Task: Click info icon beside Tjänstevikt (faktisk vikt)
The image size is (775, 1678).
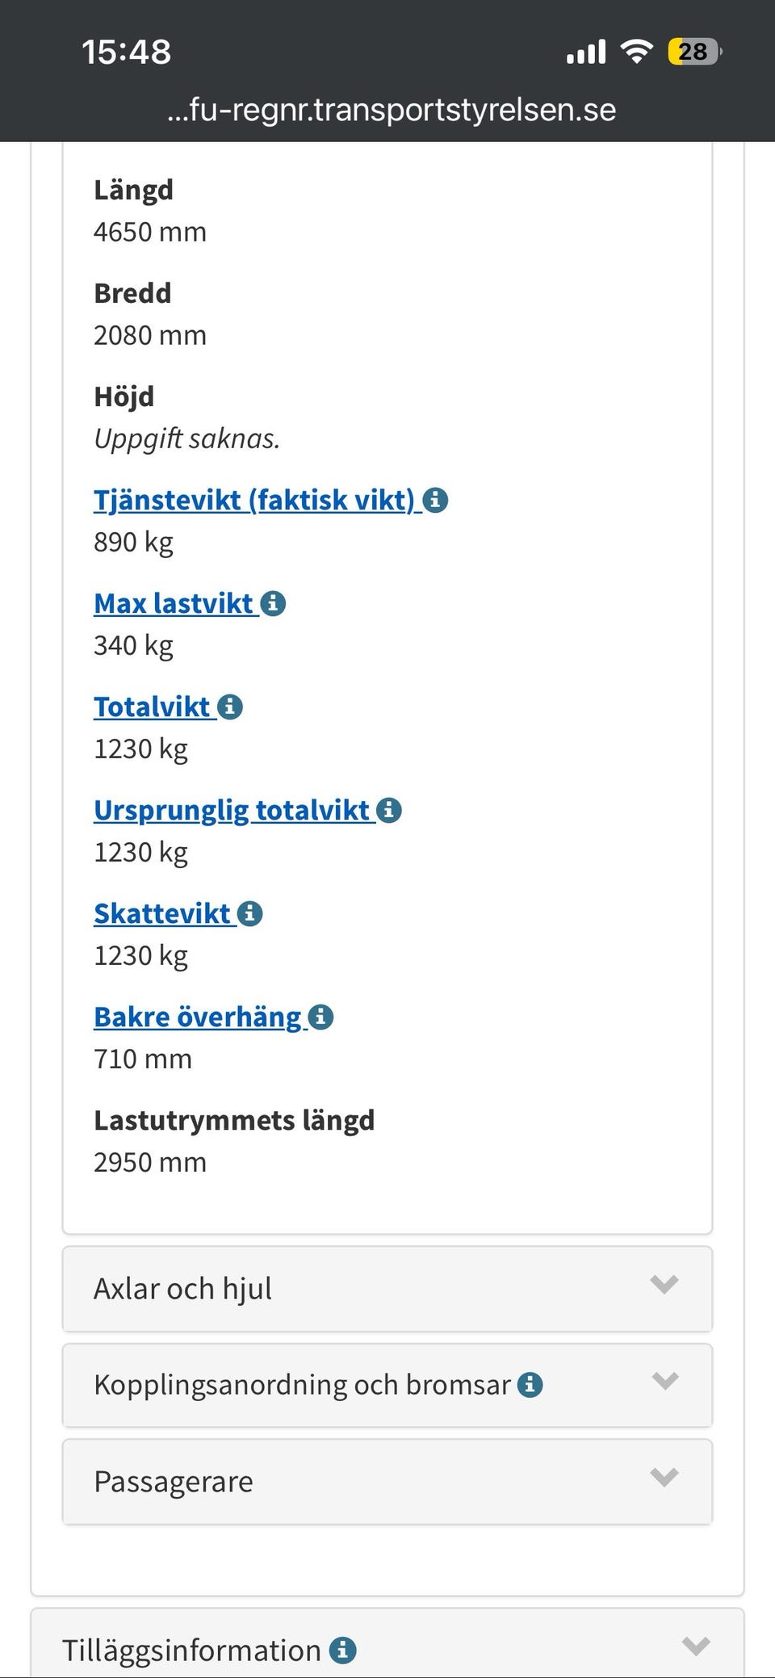Action: click(436, 501)
